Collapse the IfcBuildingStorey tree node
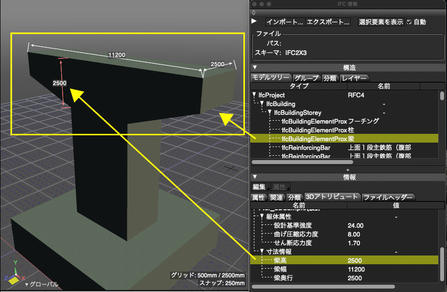Image resolution: width=447 pixels, height=292 pixels. point(270,112)
